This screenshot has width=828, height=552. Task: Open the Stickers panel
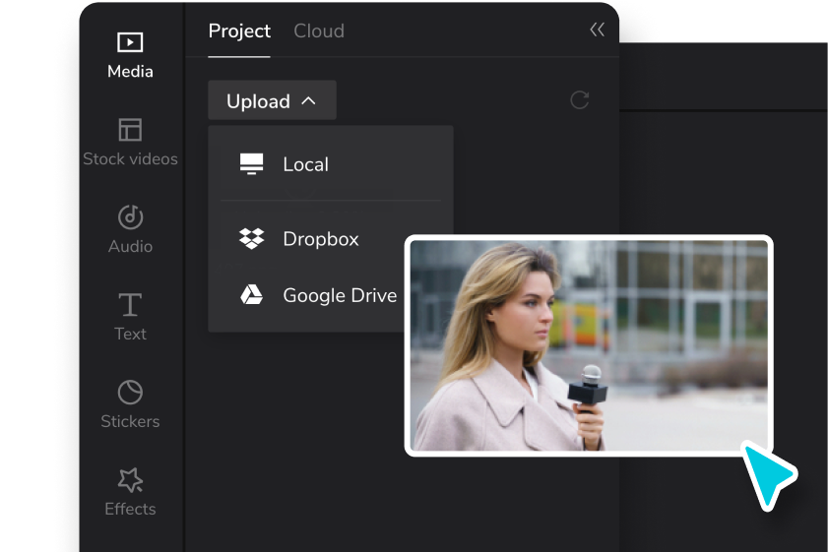click(130, 404)
